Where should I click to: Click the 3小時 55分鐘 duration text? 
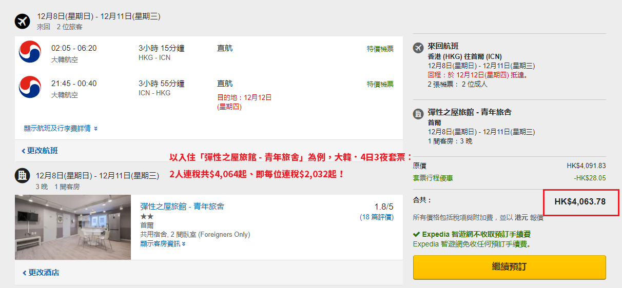coord(161,84)
